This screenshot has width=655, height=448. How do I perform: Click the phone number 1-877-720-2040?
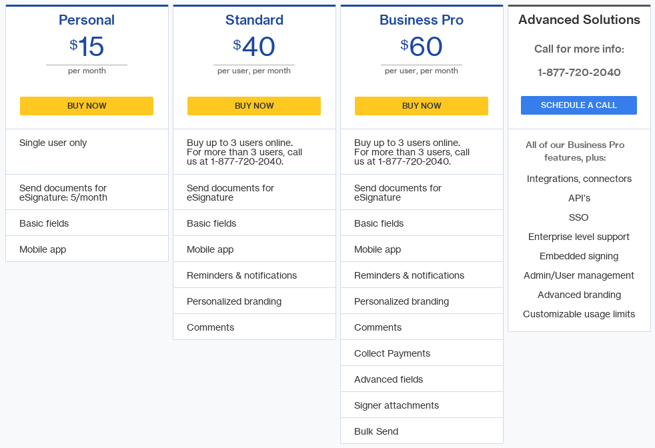[x=578, y=73]
